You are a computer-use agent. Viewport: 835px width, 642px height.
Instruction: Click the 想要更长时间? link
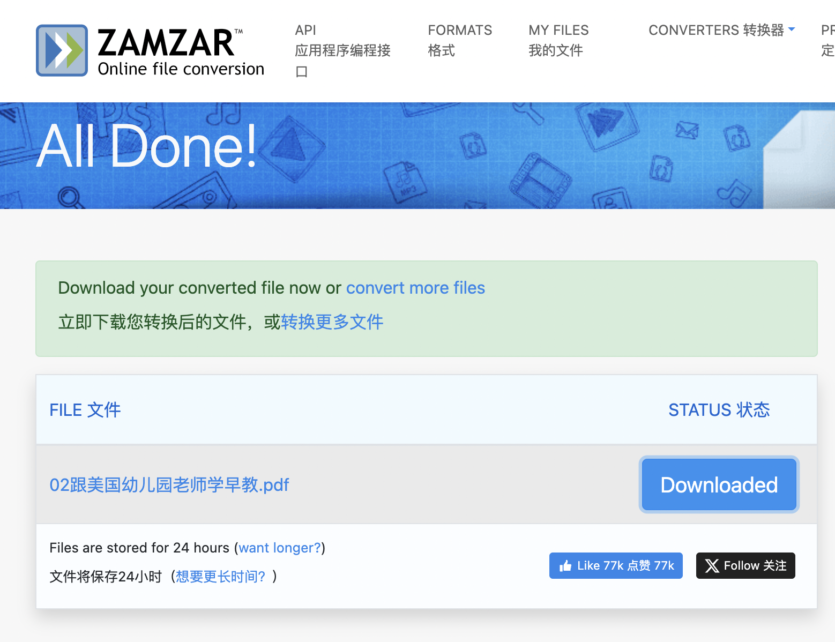point(219,576)
